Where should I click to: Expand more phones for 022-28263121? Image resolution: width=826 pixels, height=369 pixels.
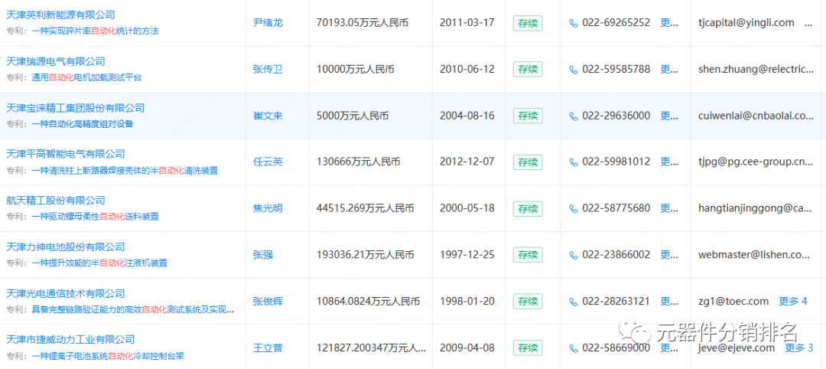tap(669, 302)
